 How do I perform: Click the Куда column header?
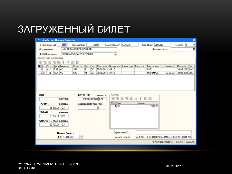(x=56, y=66)
